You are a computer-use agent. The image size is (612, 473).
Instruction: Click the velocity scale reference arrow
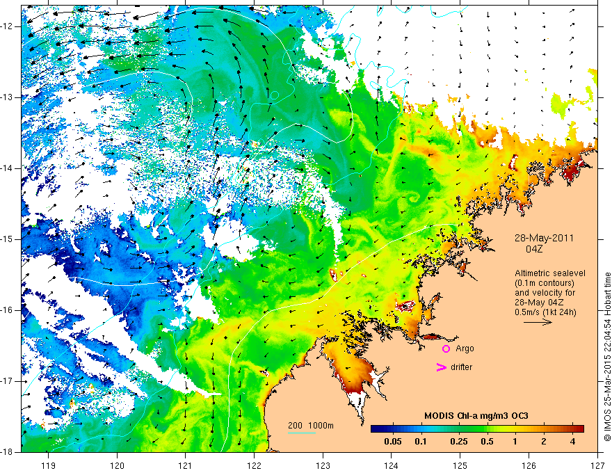[538, 322]
